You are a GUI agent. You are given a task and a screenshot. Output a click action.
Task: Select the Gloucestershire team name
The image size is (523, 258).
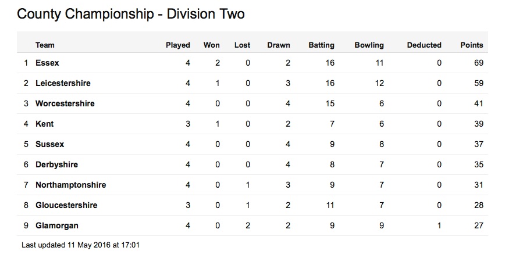tap(66, 205)
